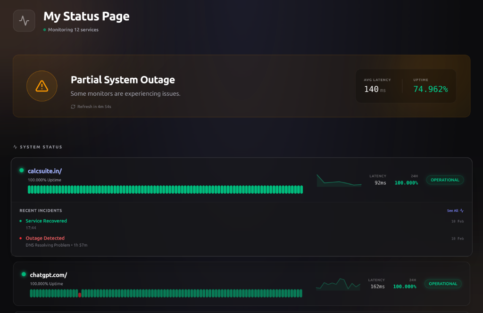Click the 92ms latency value for calcsuite.in/
The image size is (483, 313).
[380, 183]
